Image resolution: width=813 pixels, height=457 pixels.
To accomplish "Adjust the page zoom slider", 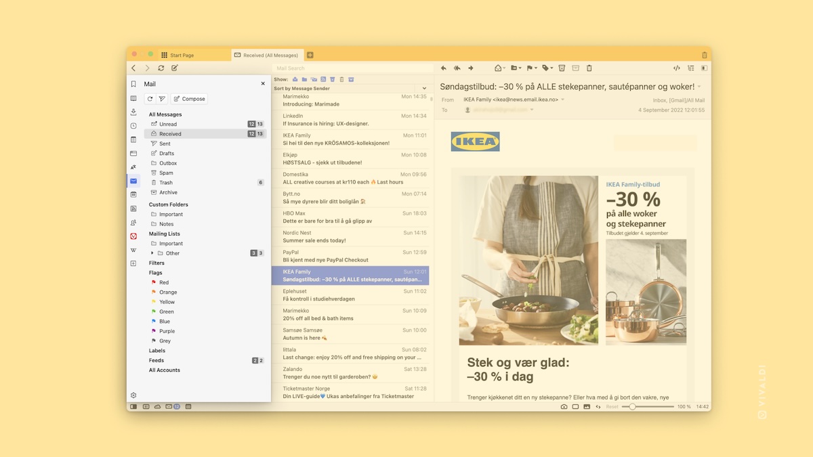I will point(633,407).
